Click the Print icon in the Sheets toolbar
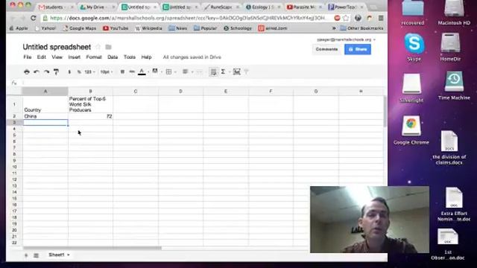This screenshot has height=268, width=477. (x=27, y=71)
